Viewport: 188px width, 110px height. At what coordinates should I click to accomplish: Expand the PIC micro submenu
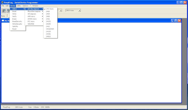pos(34,21)
